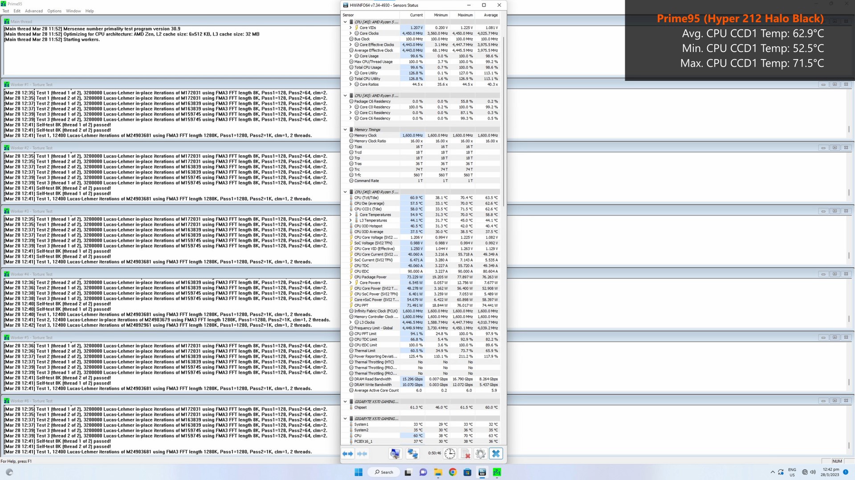Open the Options menu in Prime95
Viewport: 855px width, 480px height.
[54, 11]
